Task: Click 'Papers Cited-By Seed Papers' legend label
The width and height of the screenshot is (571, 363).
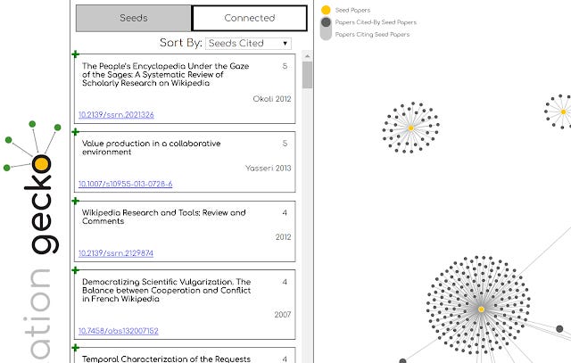Action: click(x=376, y=22)
